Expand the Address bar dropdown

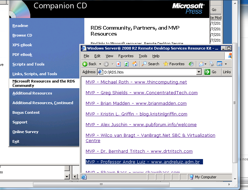coord(199,72)
